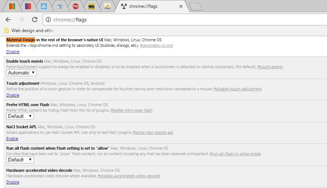The height and width of the screenshot is (188, 327).
Task: Click 'Enable touch events' flag title
Action: 25,61
